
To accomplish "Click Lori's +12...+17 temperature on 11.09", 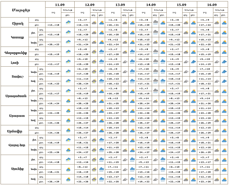I will click(x=53, y=64).
